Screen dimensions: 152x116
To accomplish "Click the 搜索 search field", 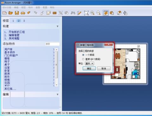I will pyautogui.click(x=53, y=44).
